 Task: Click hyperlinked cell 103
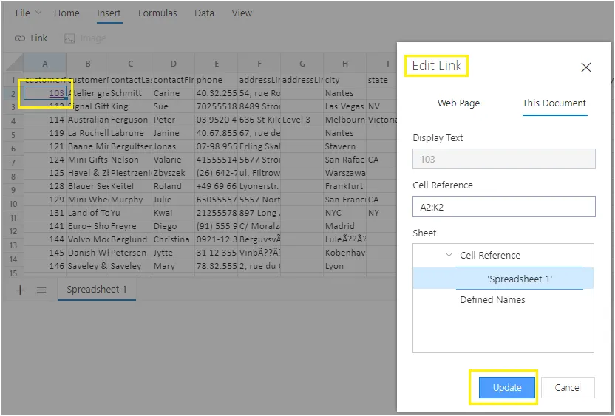(x=56, y=93)
